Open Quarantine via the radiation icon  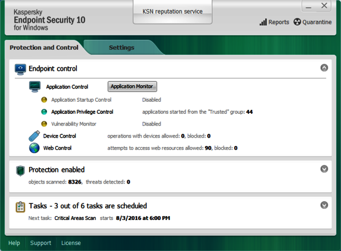click(297, 22)
